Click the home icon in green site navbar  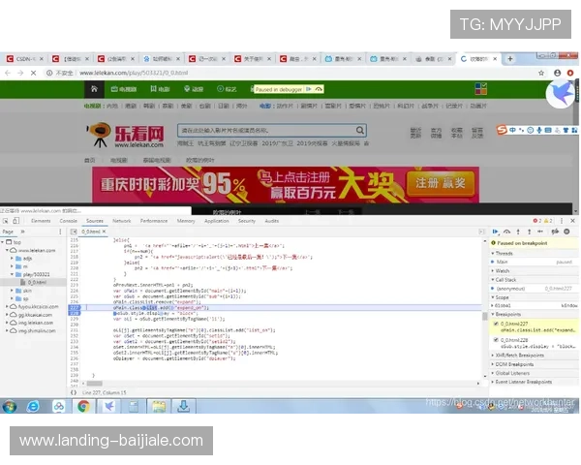click(94, 89)
